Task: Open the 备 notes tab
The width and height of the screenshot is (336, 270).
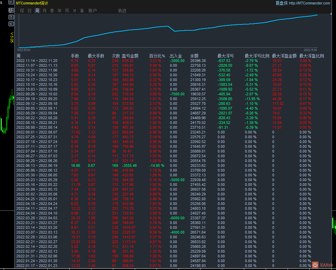Action: coord(82,11)
